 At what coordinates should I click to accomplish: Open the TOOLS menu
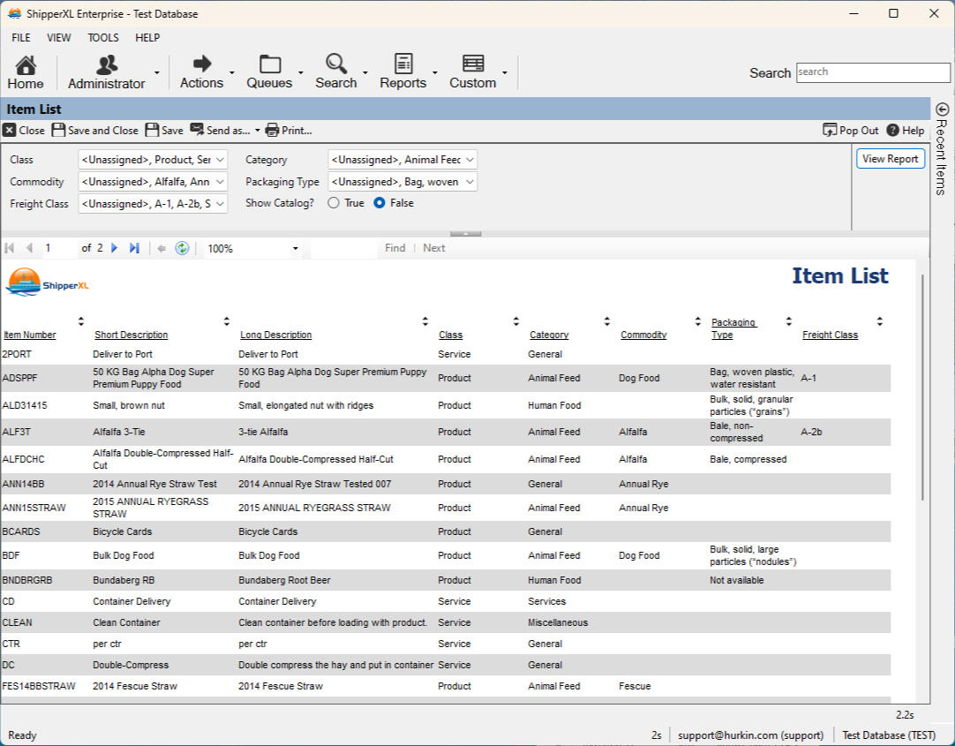click(x=103, y=38)
